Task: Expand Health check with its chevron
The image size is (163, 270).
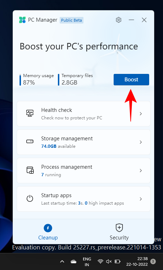Action: pyautogui.click(x=141, y=114)
